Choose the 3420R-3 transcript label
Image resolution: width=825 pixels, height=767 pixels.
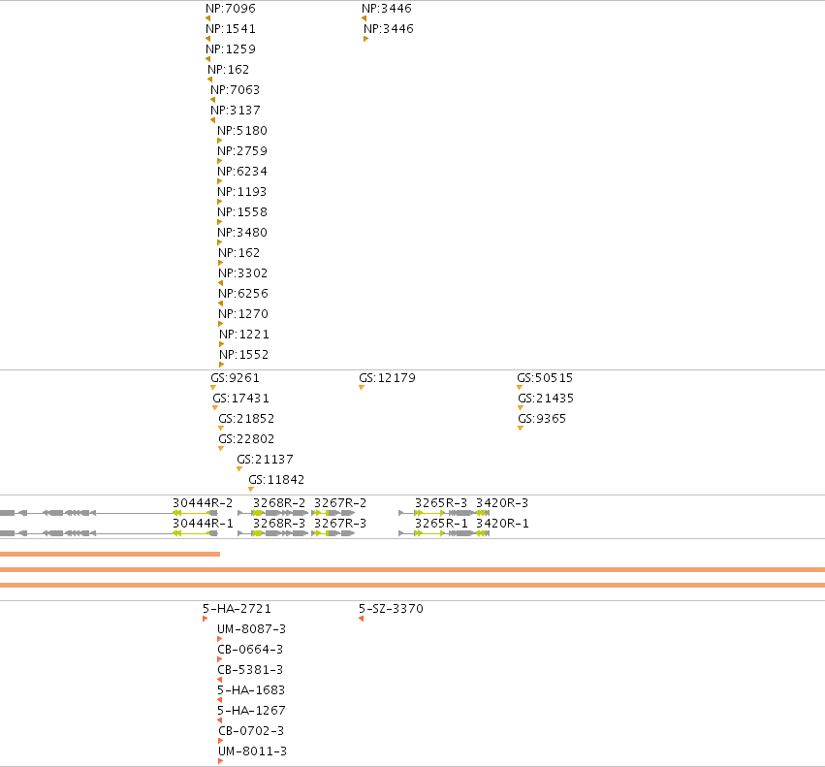(502, 503)
